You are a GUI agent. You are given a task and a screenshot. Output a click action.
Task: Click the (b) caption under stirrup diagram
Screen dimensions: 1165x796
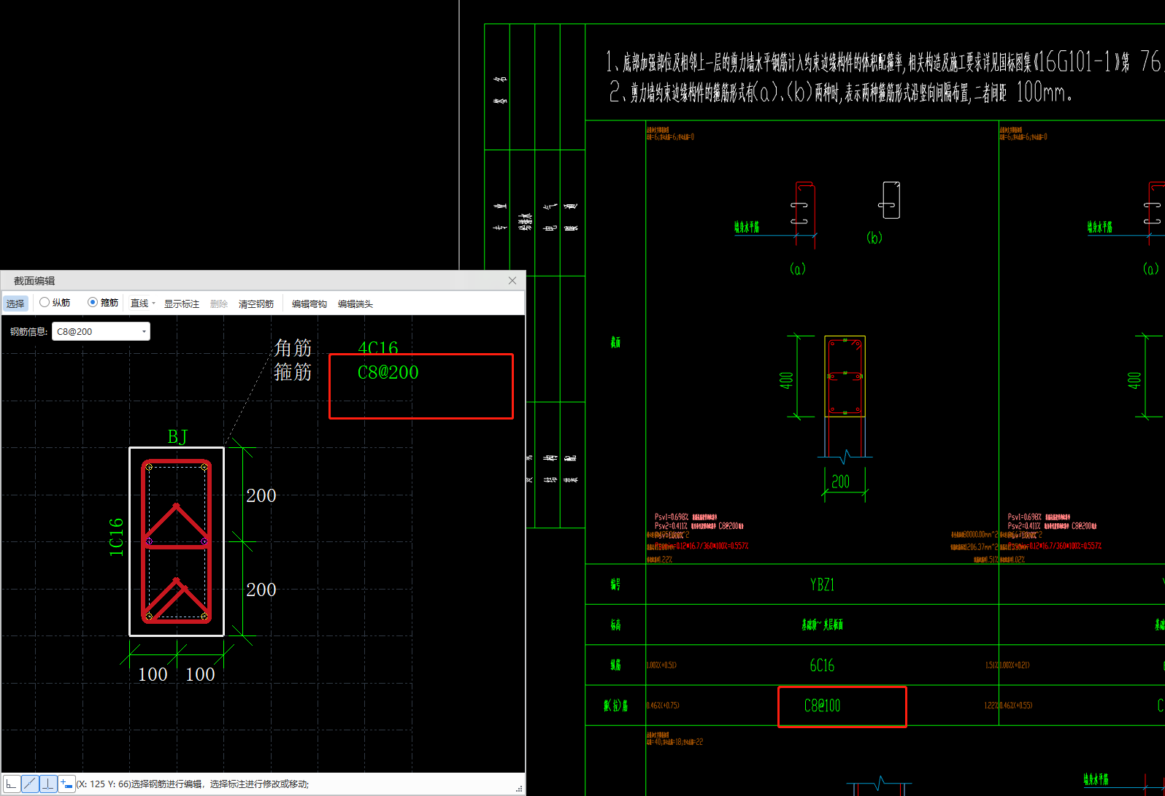coord(874,238)
